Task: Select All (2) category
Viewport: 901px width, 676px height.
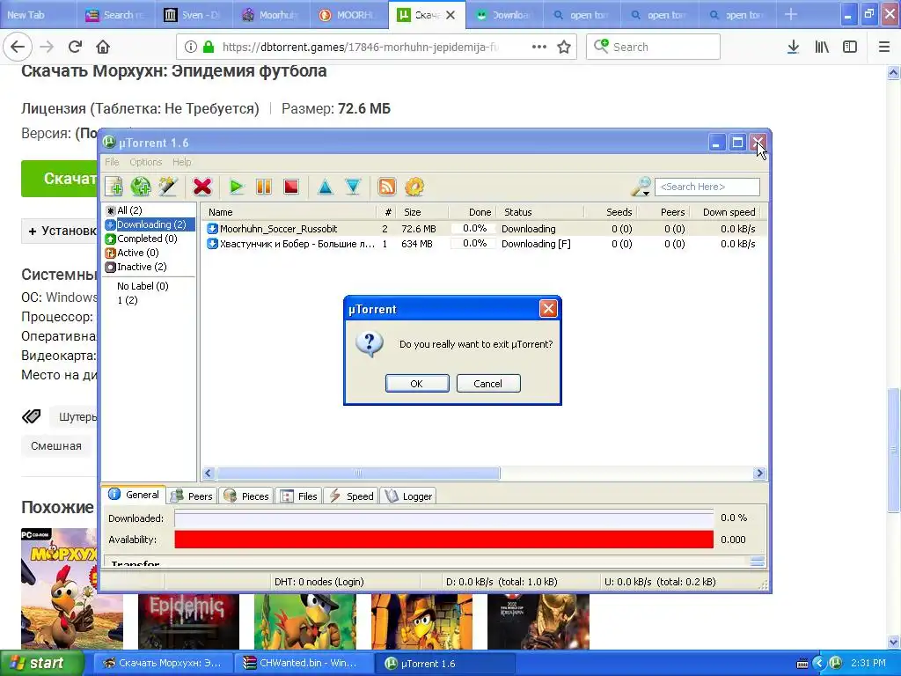Action: pos(129,210)
